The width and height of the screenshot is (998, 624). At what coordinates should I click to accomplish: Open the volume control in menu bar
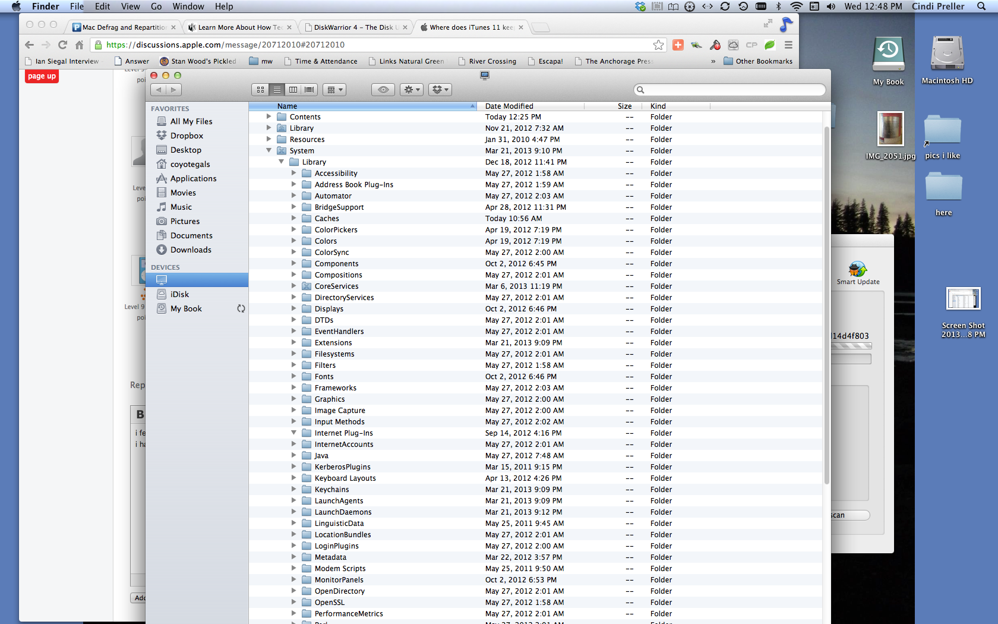click(x=830, y=7)
